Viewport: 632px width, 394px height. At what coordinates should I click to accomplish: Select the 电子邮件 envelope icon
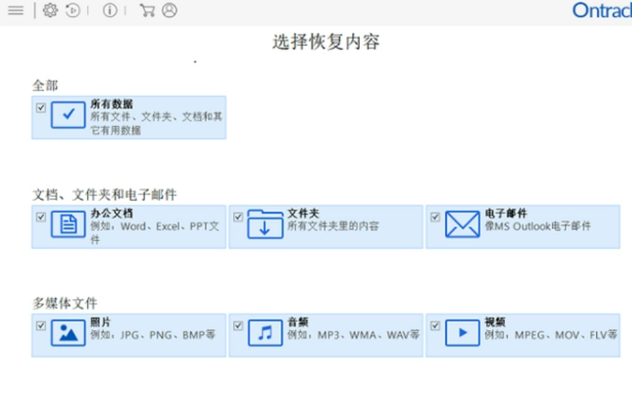point(462,224)
